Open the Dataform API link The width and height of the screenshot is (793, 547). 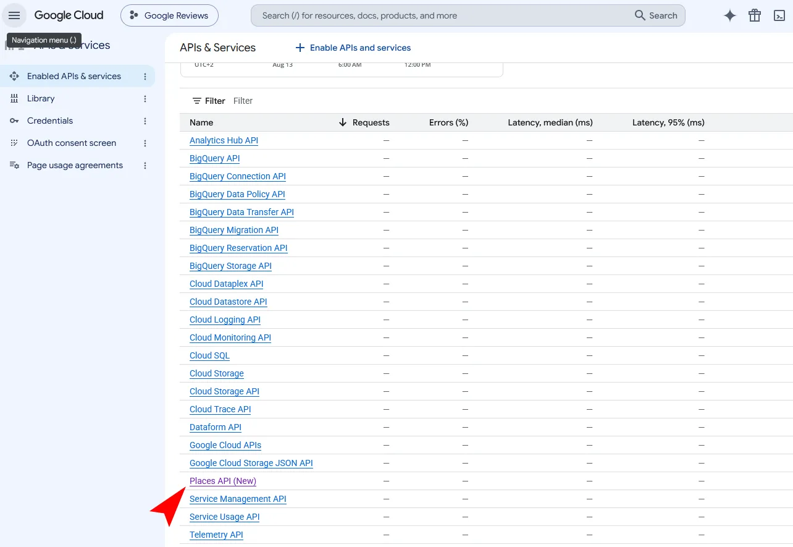tap(216, 428)
